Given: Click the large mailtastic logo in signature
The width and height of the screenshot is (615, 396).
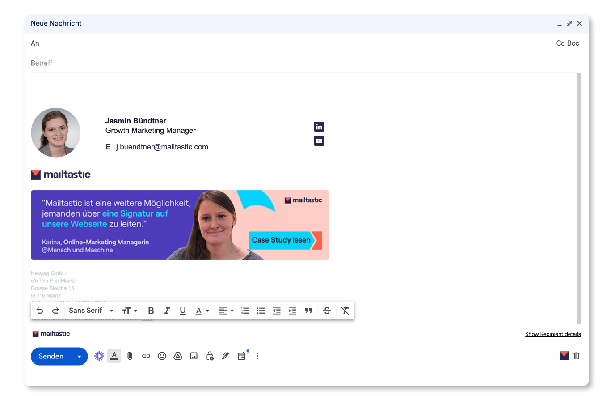Looking at the screenshot, I should [61, 175].
